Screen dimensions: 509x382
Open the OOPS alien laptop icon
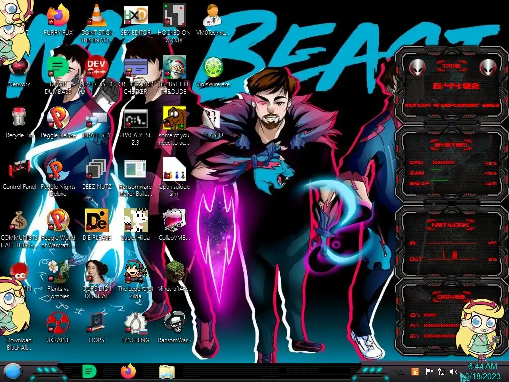pyautogui.click(x=96, y=323)
